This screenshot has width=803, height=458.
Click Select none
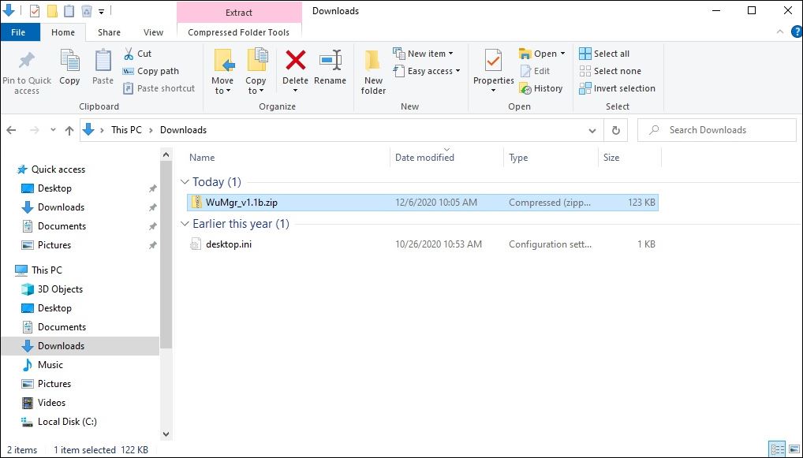coord(611,71)
